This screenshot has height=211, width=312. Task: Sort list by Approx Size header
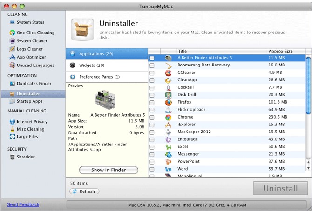pyautogui.click(x=286, y=51)
